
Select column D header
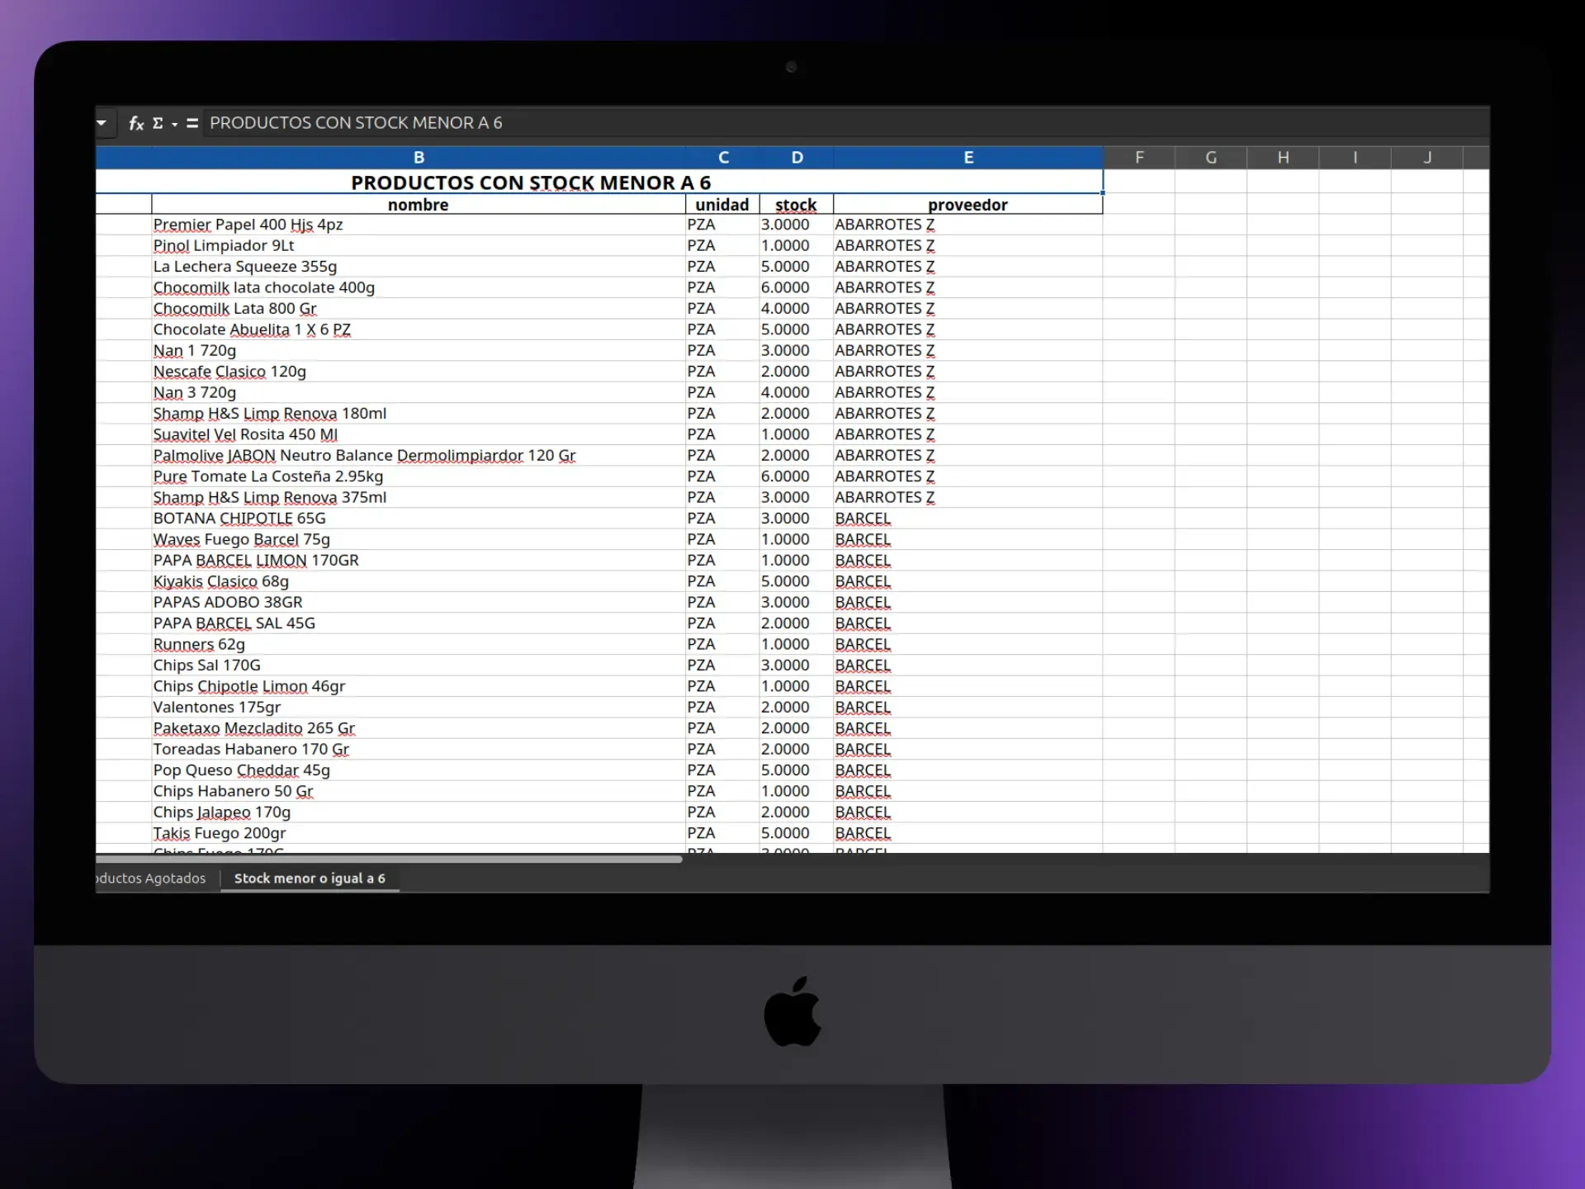(x=797, y=158)
